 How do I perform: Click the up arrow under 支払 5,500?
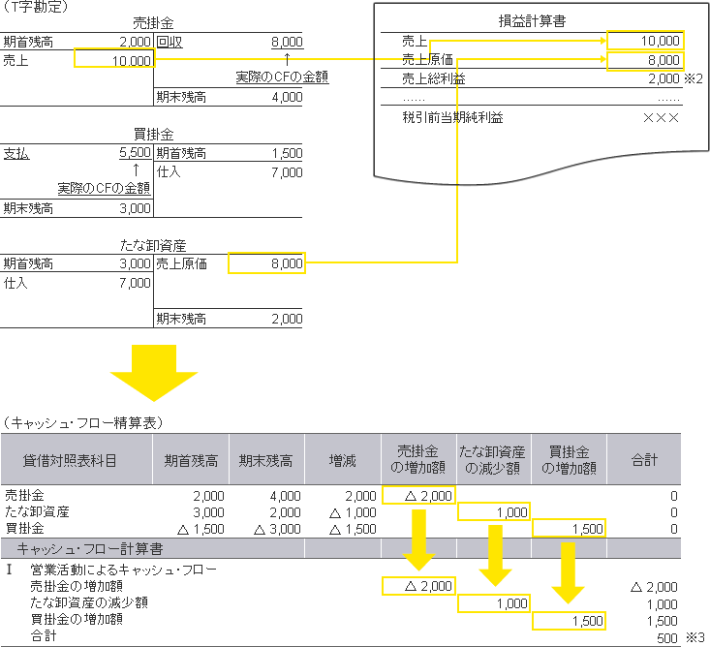137,169
